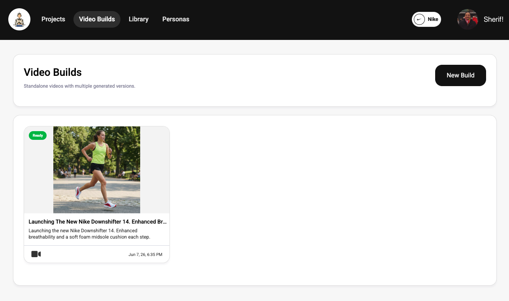The image size is (509, 301).
Task: Start a New Build
Action: coord(460,75)
